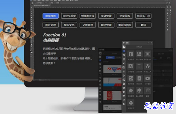Open 电商模板 tile in the plugin grid

point(131,54)
